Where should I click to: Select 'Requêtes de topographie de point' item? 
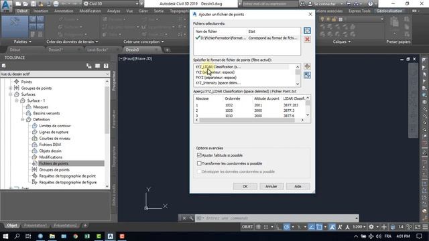[x=67, y=176]
